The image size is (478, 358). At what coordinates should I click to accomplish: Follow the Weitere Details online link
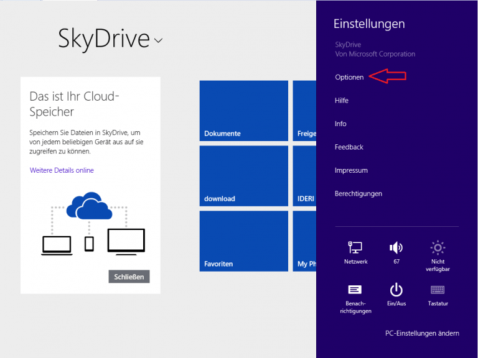click(62, 170)
